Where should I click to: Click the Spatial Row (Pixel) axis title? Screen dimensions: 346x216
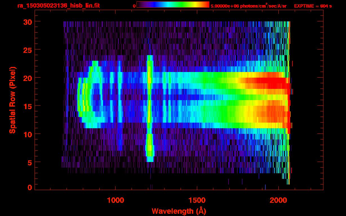(x=12, y=100)
